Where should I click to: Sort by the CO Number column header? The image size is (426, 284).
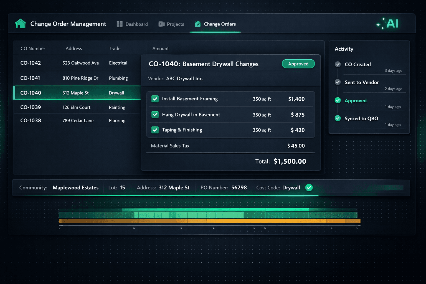coord(33,49)
